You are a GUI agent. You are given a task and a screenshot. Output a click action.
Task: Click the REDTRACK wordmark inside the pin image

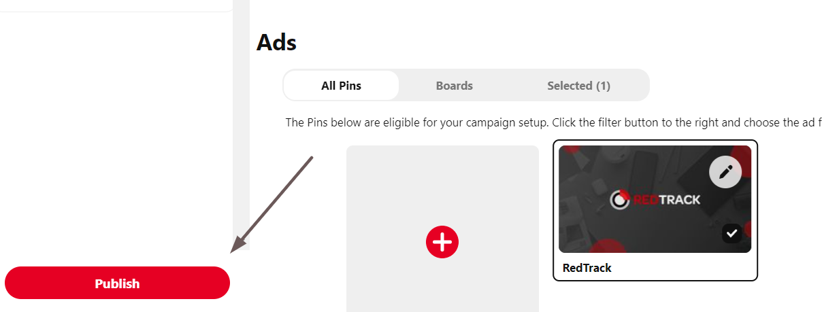(667, 200)
